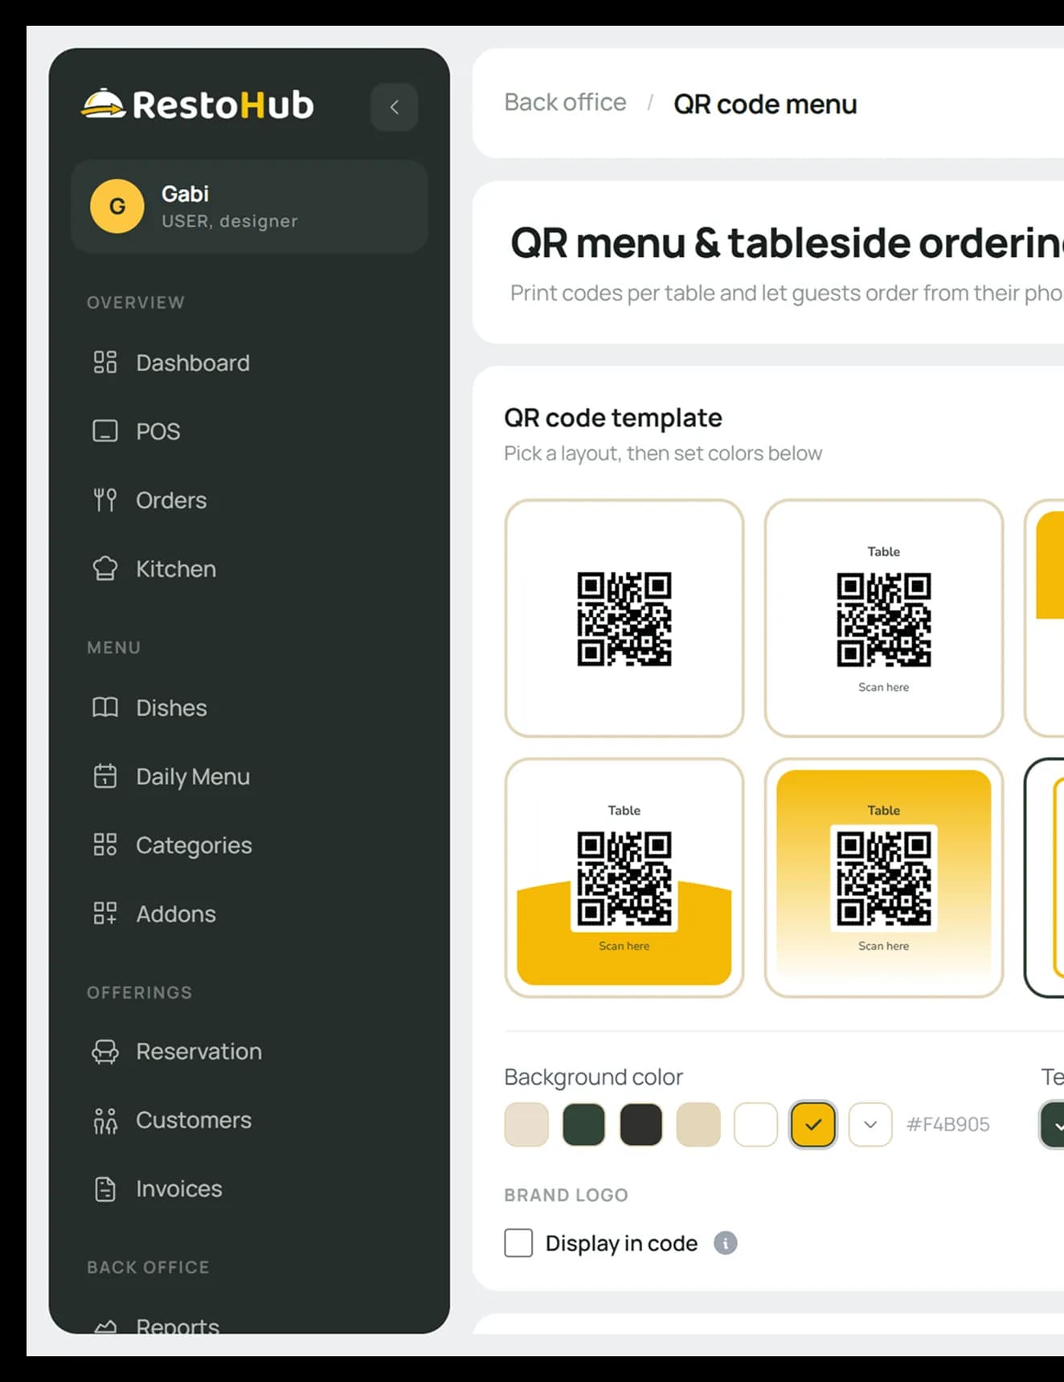Open the Gabi user profile card
This screenshot has width=1064, height=1382.
point(249,206)
